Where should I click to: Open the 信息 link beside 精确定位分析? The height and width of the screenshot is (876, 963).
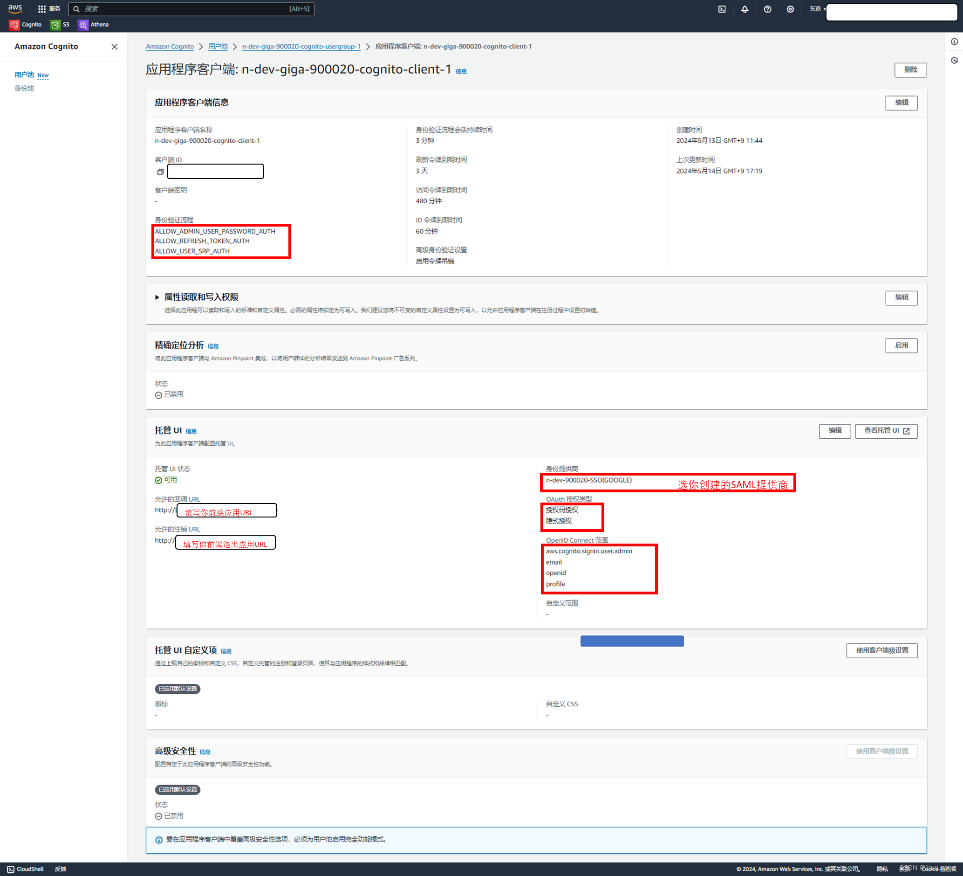213,346
